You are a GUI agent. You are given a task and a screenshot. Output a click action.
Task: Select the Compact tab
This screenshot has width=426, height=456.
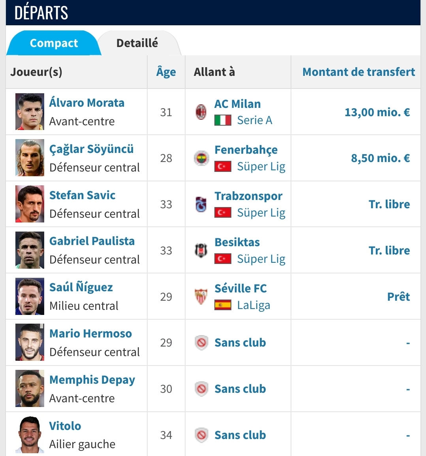pos(54,43)
